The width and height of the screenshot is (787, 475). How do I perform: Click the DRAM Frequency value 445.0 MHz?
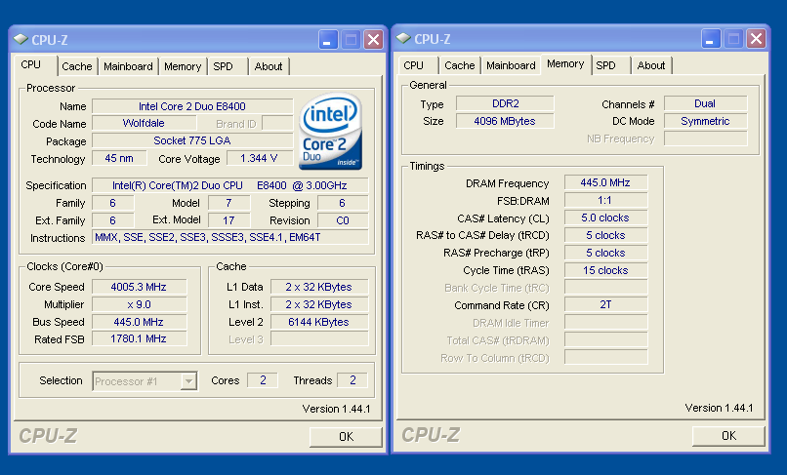[x=605, y=182]
